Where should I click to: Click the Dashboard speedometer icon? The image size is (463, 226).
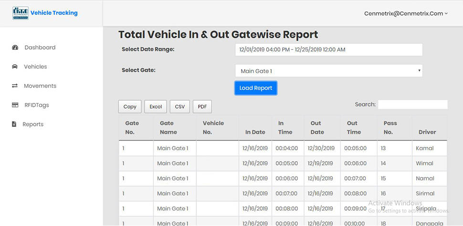(x=15, y=48)
